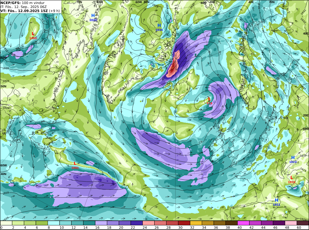Click the legend tick number 0
The width and height of the screenshot is (309, 230).
1,228
